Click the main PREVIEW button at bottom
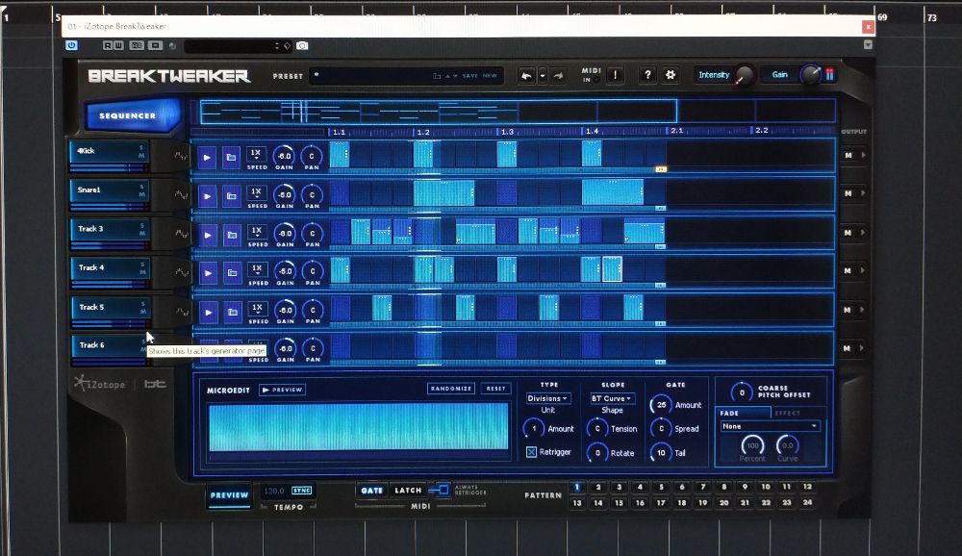The height and width of the screenshot is (556, 962). (230, 495)
